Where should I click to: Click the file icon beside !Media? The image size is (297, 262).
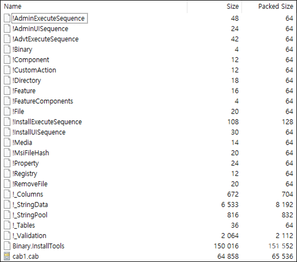[x=7, y=142]
